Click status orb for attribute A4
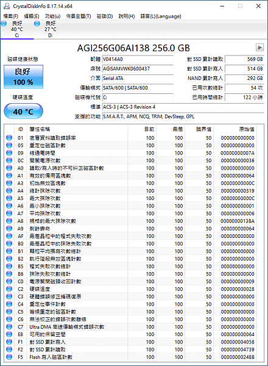Screen dimensions: 268x366 click(9, 191)
